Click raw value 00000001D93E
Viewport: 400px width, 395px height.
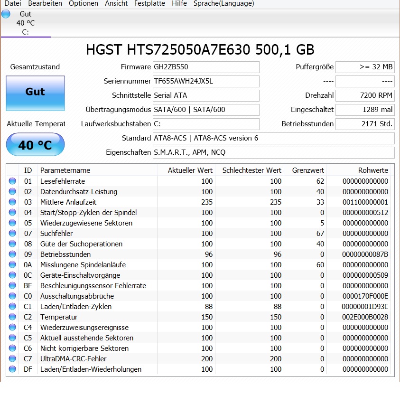[365, 306]
